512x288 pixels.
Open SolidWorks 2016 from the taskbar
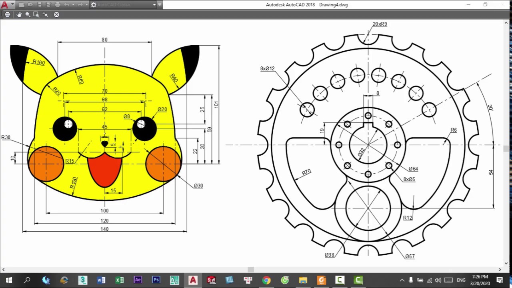coord(211,280)
